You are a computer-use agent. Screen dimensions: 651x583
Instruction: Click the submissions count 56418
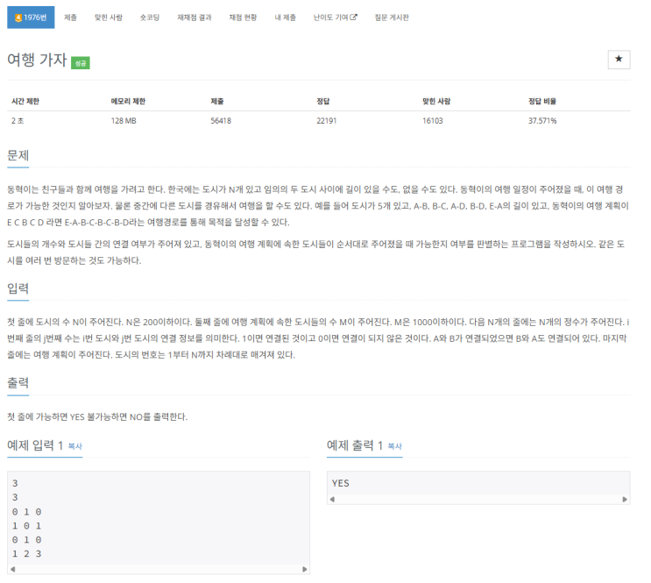coord(221,121)
